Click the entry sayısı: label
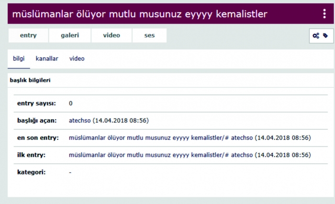This screenshot has width=335, height=204. [36, 103]
